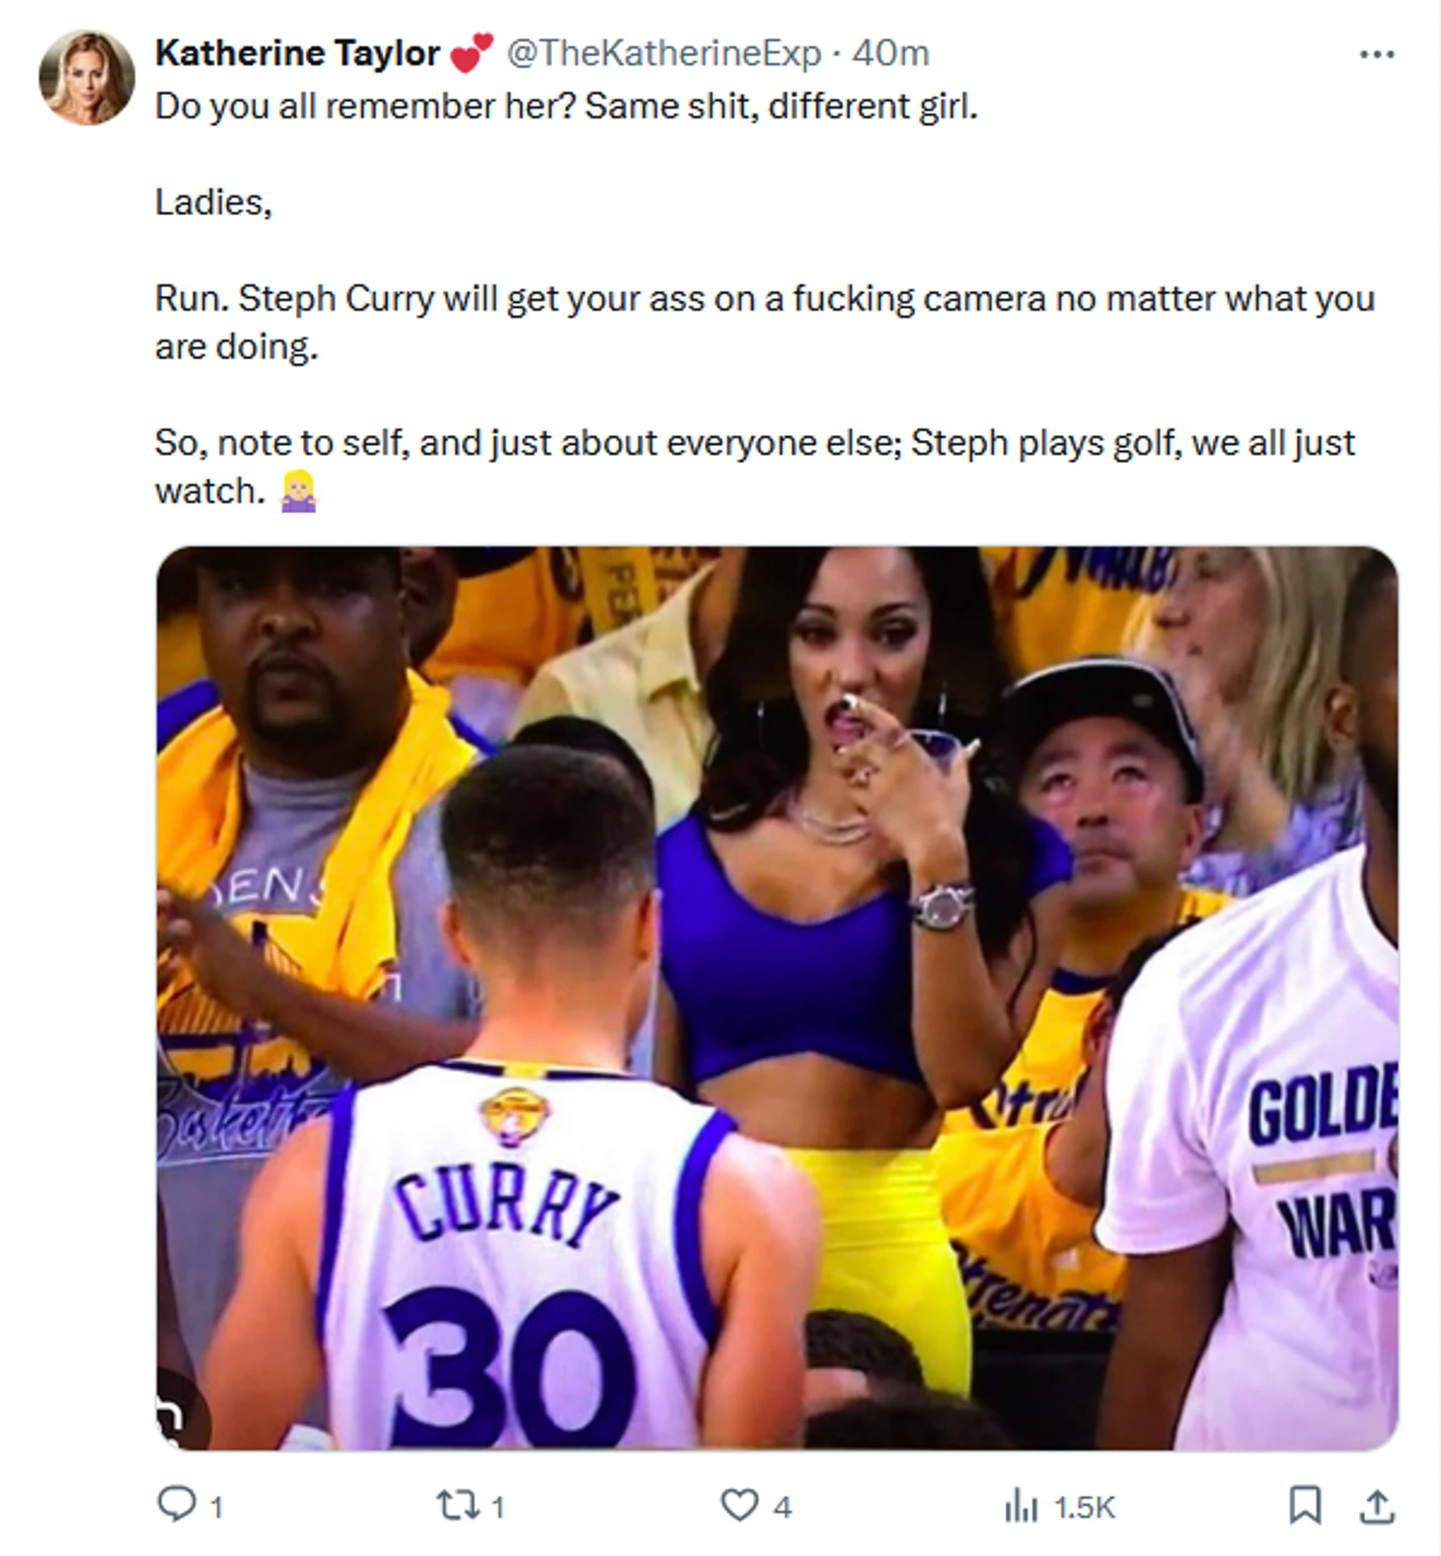The width and height of the screenshot is (1441, 1556).
Task: Open the Katherine Taylor display name link
Action: pyautogui.click(x=297, y=53)
